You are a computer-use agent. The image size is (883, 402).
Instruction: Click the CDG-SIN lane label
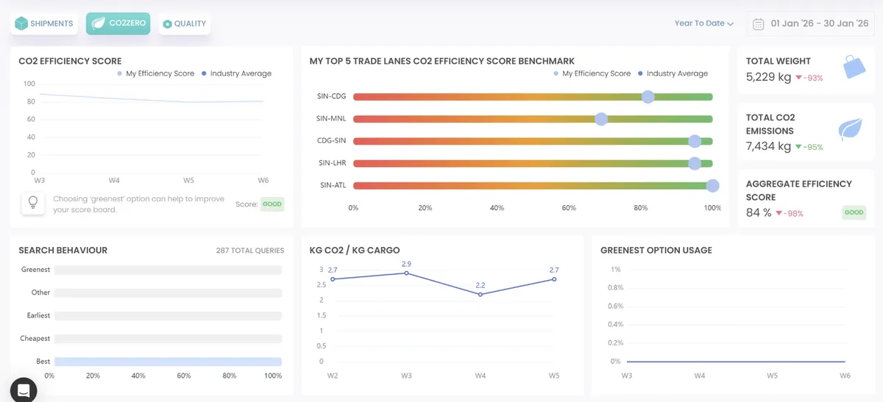(331, 141)
